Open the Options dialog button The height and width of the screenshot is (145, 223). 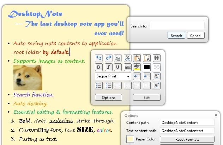pyautogui.click(x=109, y=97)
